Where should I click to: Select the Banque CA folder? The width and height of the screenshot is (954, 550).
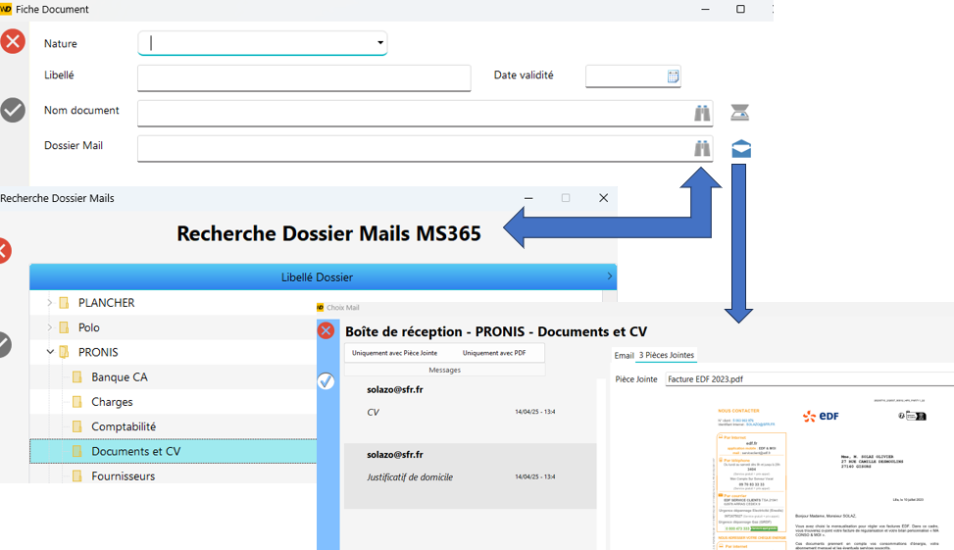coord(174,377)
